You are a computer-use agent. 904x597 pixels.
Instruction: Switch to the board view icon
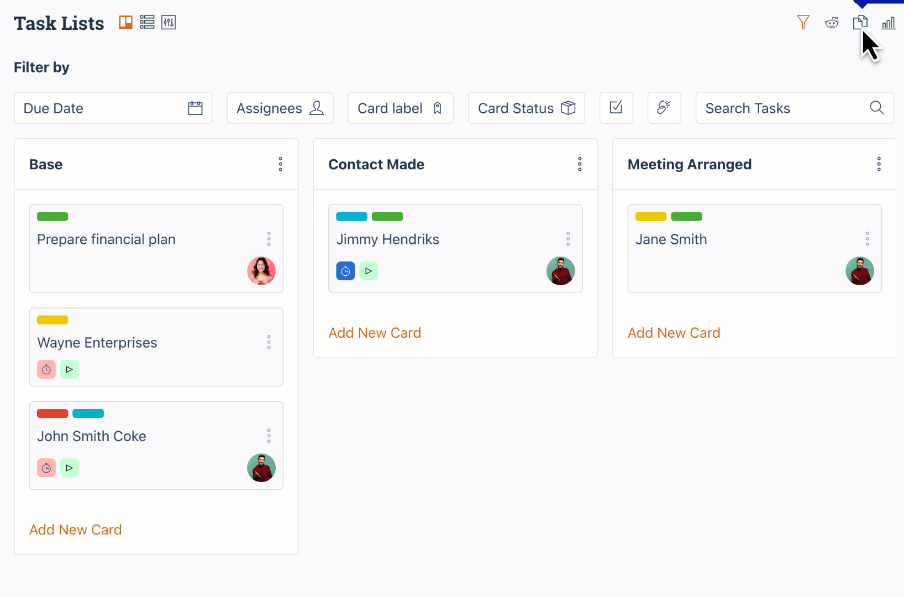[126, 23]
